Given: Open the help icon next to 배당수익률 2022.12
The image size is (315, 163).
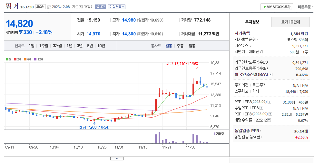Looking at the screenshot, I should (x=269, y=120).
